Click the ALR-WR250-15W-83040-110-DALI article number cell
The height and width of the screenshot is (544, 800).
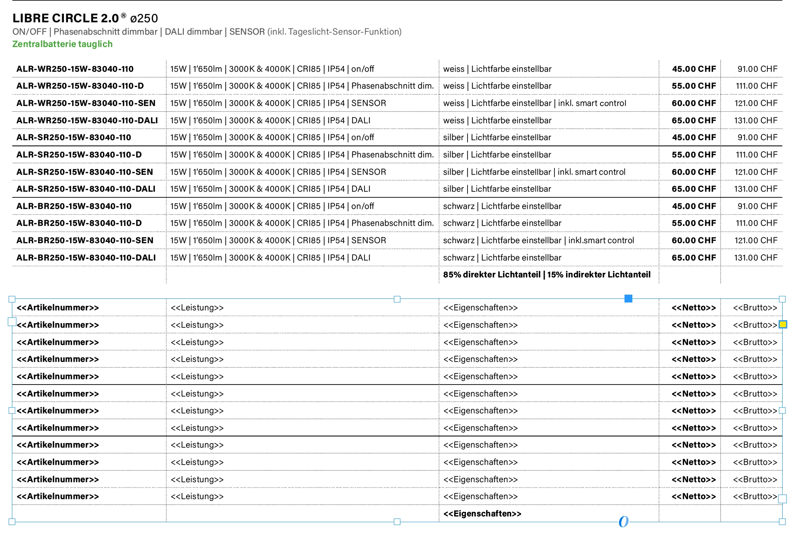point(87,120)
